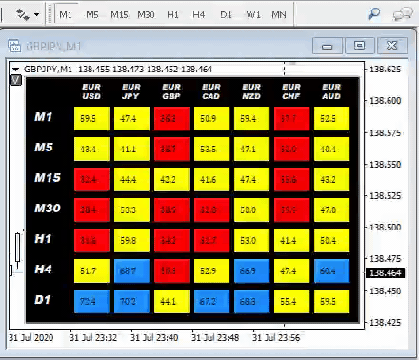Click the EUR USD column header
Image resolution: width=419 pixels, height=360 pixels.
pos(91,91)
